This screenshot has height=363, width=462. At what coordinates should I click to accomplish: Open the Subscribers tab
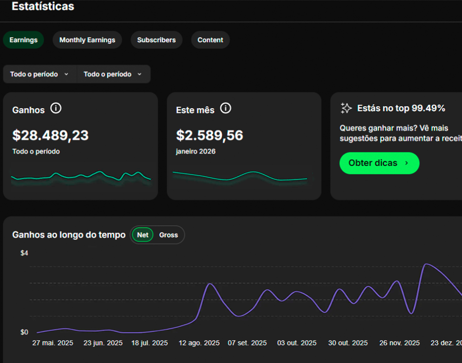(156, 40)
